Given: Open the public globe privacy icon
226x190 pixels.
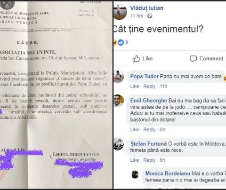Looking at the screenshot, I should pos(150,16).
